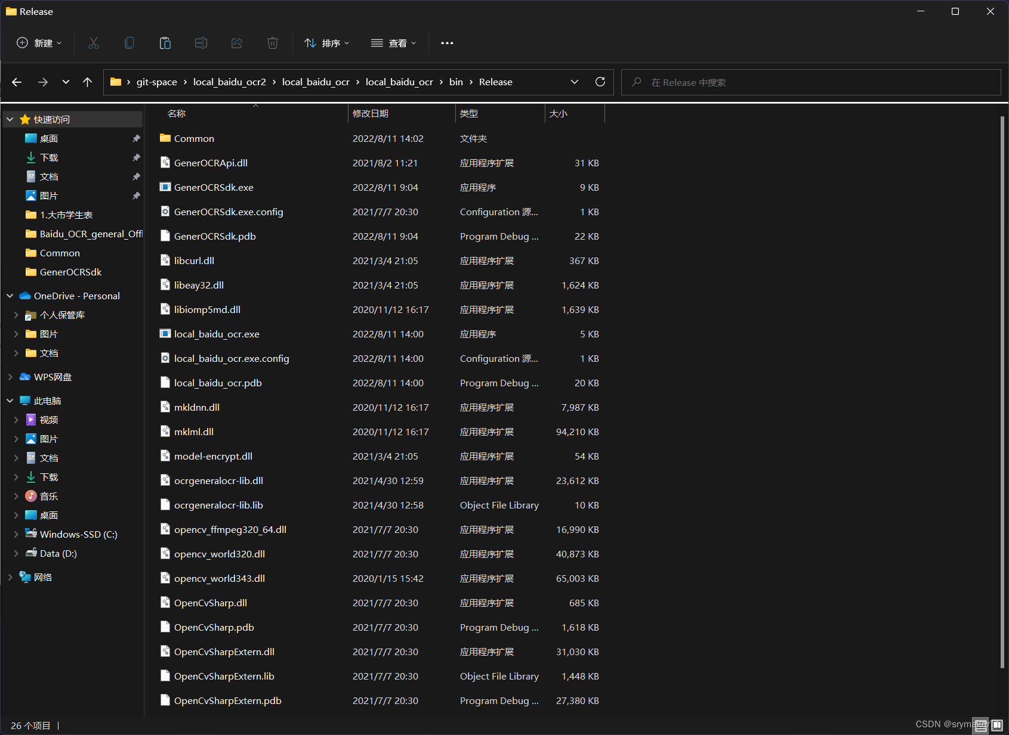Switch to large icons view in status bar
1009x735 pixels.
tap(996, 725)
